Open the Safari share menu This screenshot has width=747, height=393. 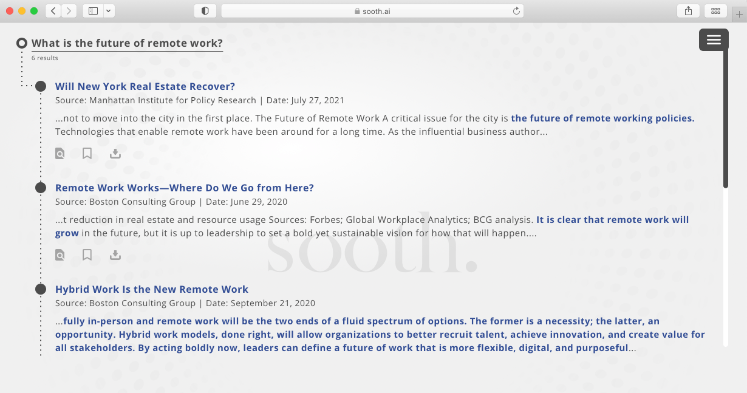(x=688, y=11)
